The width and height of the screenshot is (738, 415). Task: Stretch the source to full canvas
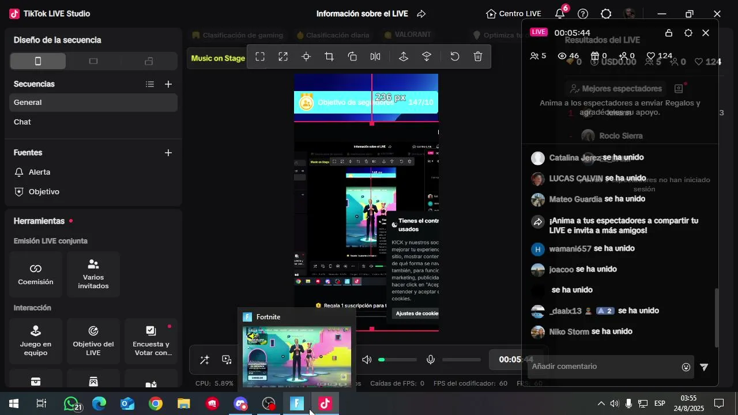(283, 56)
